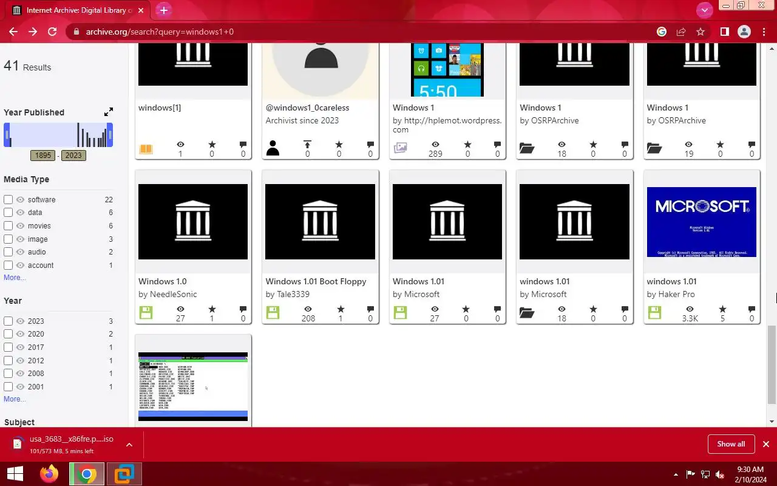Open the download item options chevron
Image resolution: width=777 pixels, height=486 pixels.
tap(129, 445)
